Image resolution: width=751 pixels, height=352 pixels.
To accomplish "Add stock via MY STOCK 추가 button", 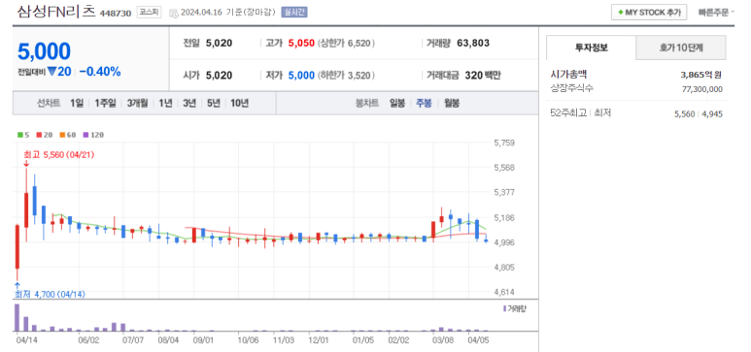I will pos(649,13).
